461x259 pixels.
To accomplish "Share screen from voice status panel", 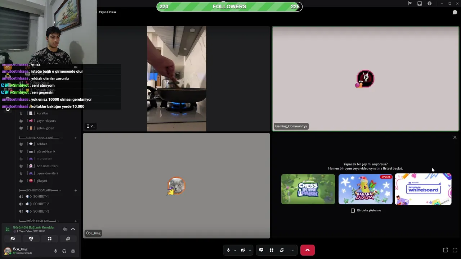I will [x=31, y=238].
